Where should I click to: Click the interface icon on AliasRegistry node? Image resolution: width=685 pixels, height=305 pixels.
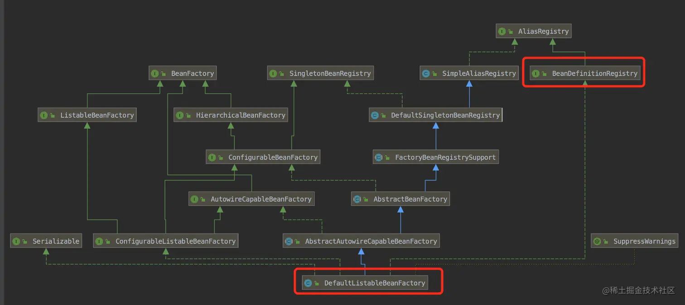(502, 32)
